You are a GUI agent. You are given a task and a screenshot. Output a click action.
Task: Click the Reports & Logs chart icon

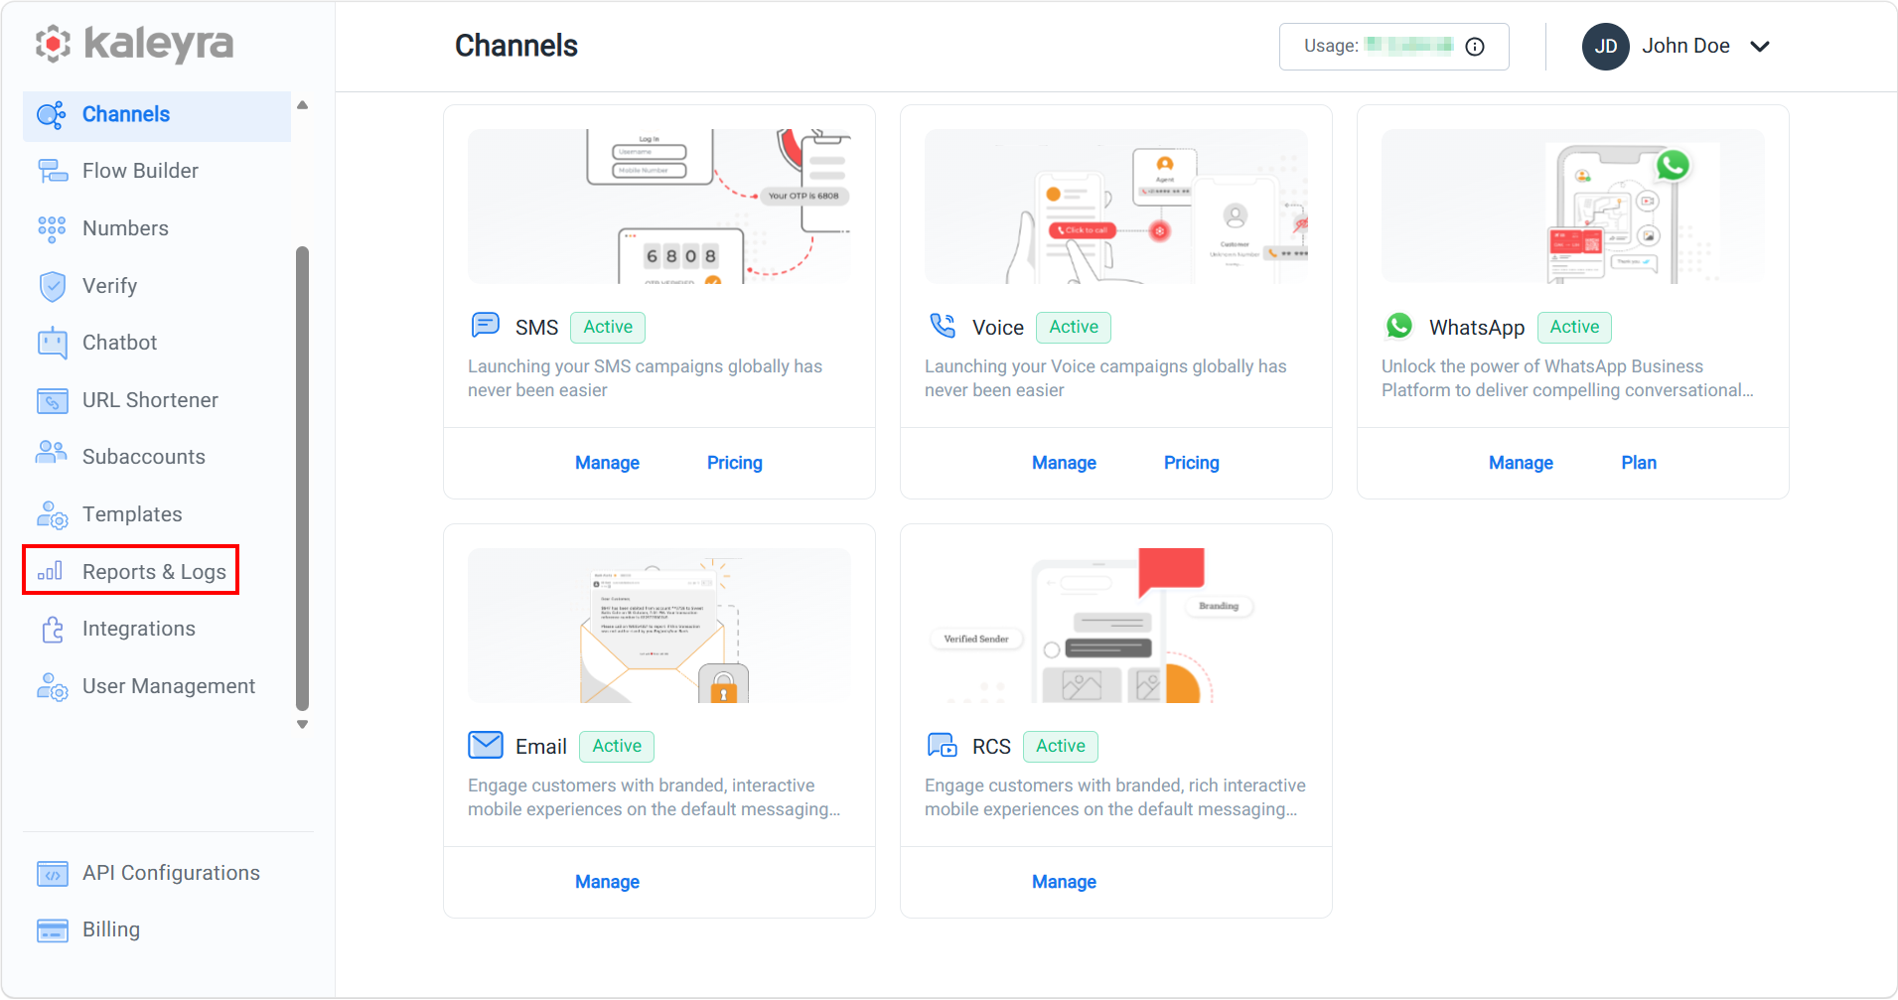(x=50, y=571)
